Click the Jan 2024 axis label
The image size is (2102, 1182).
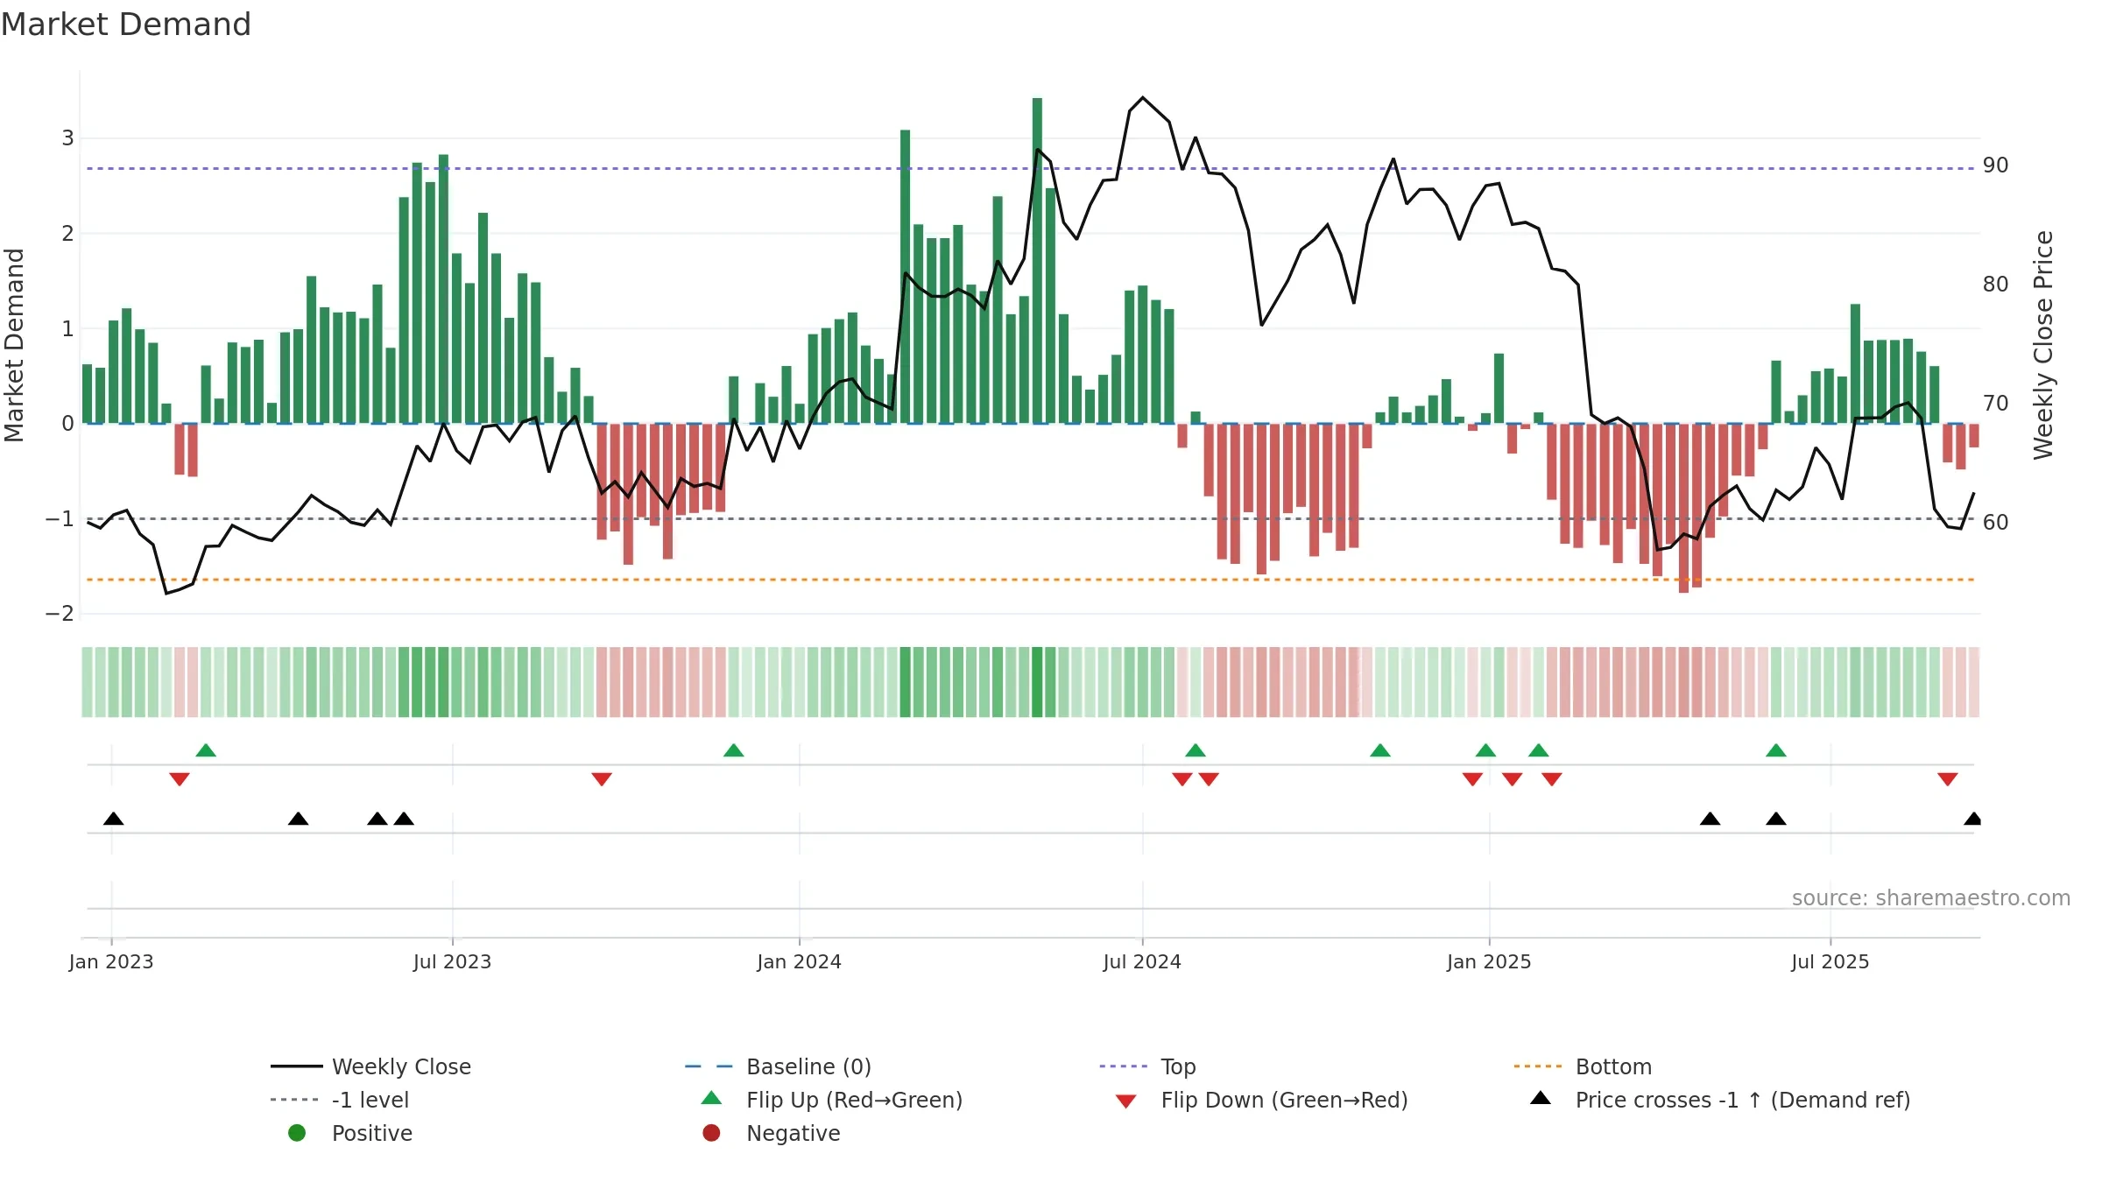[x=799, y=961]
